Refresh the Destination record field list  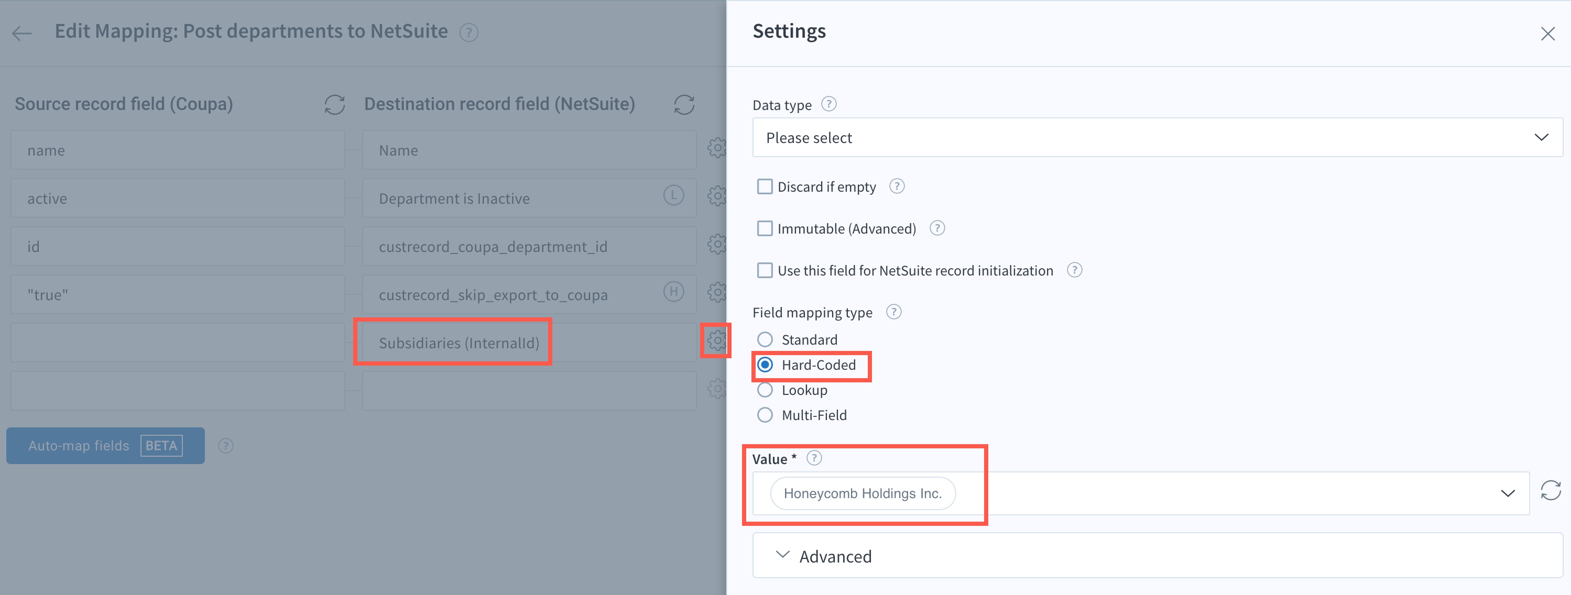[684, 104]
